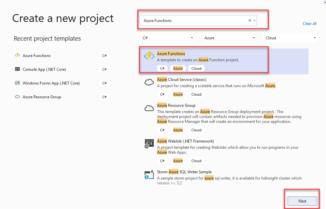Click the Next button
This screenshot has height=209, width=326.
[x=302, y=201]
